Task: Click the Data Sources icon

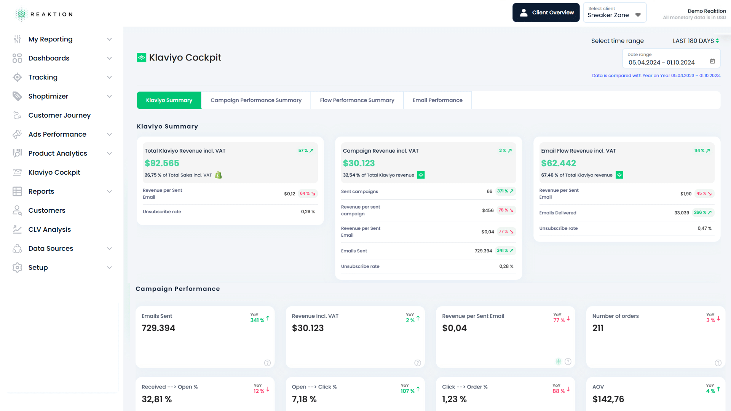Action: coord(17,249)
